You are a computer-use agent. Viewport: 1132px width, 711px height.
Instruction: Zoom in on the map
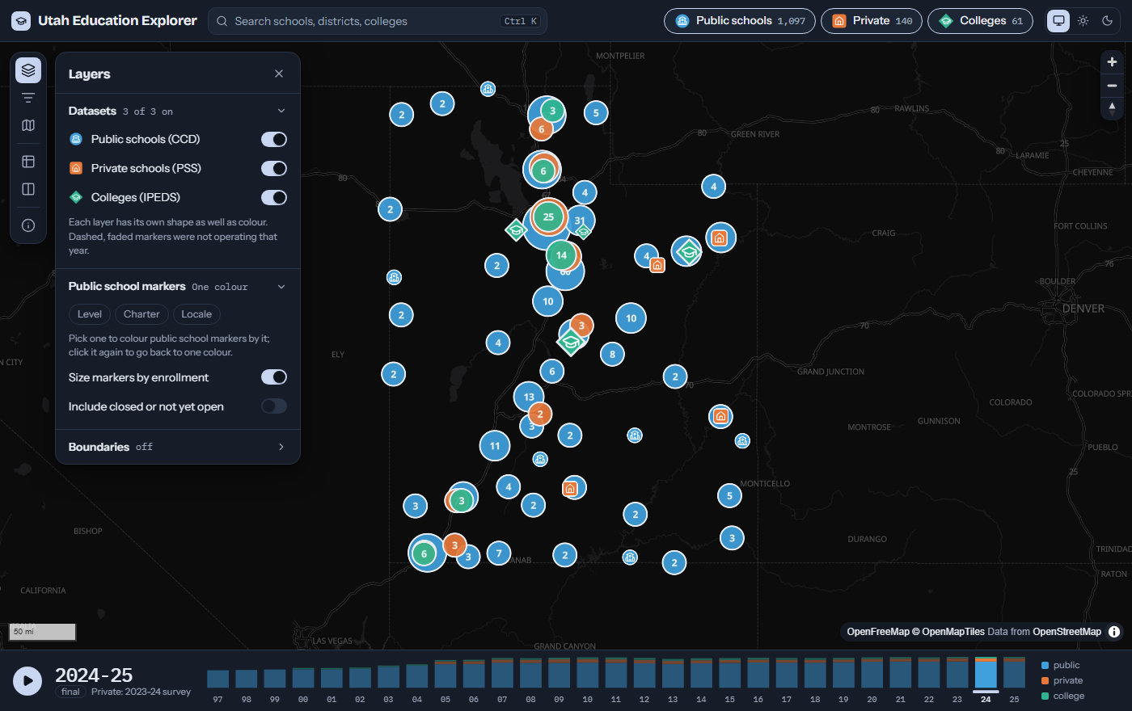[1112, 62]
